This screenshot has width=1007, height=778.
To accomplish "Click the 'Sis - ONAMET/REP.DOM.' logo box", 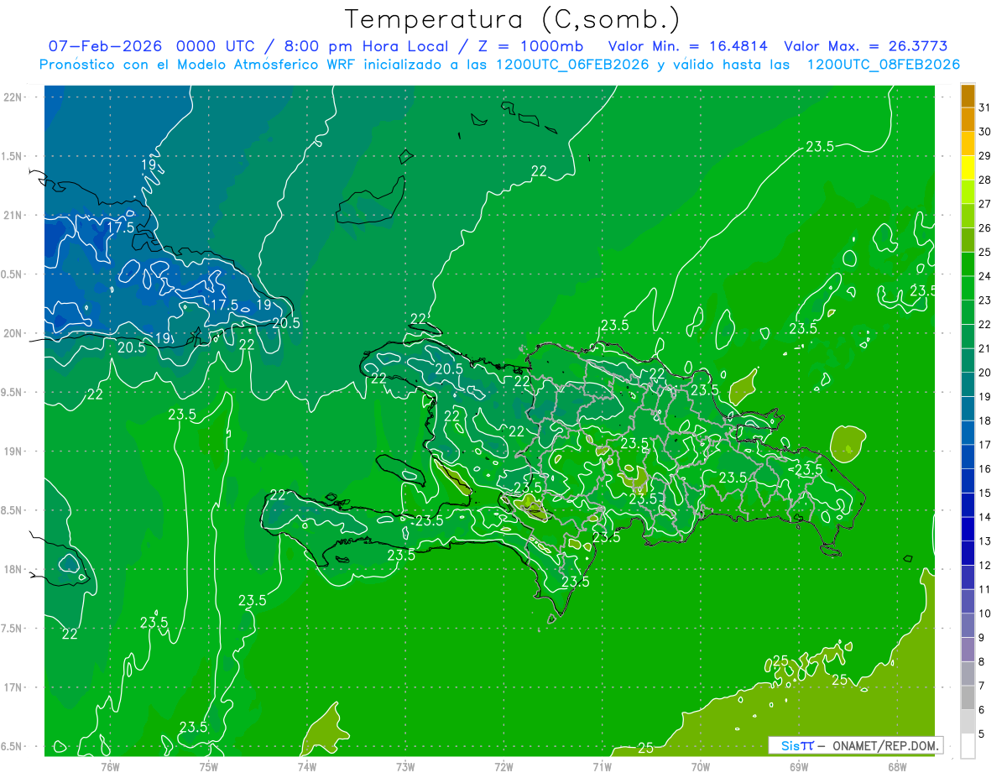I will tap(855, 745).
